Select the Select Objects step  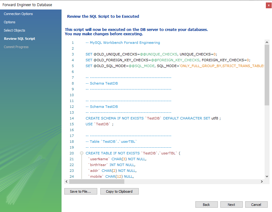pyautogui.click(x=14, y=30)
